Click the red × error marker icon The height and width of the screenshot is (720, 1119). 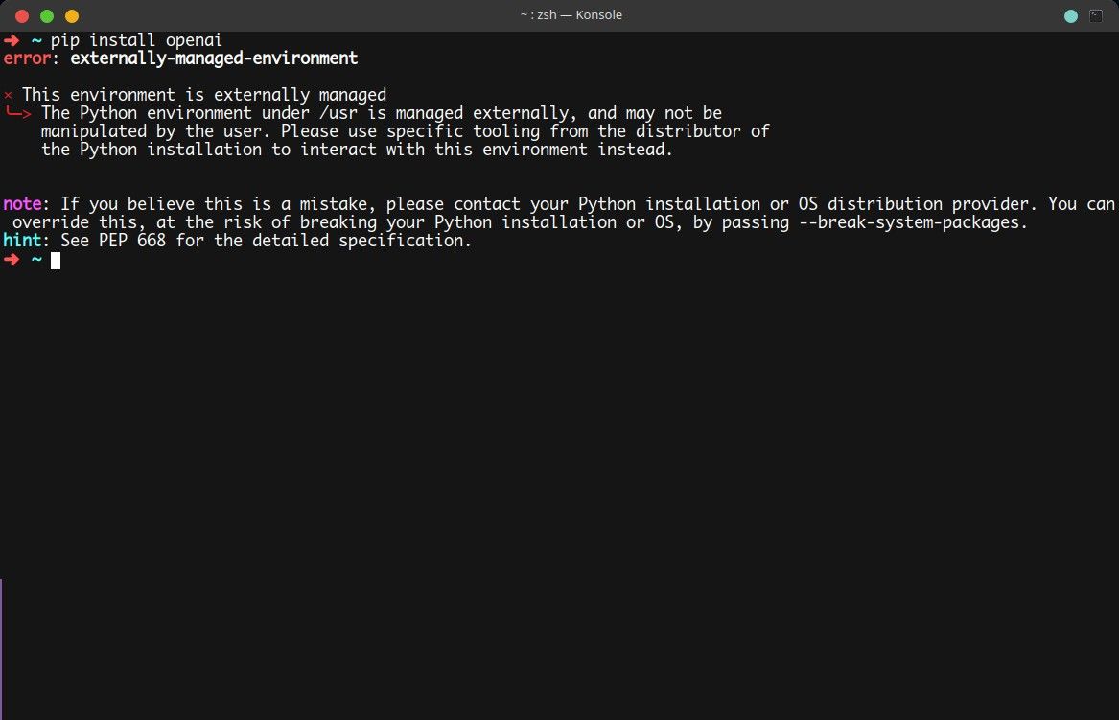click(x=8, y=94)
